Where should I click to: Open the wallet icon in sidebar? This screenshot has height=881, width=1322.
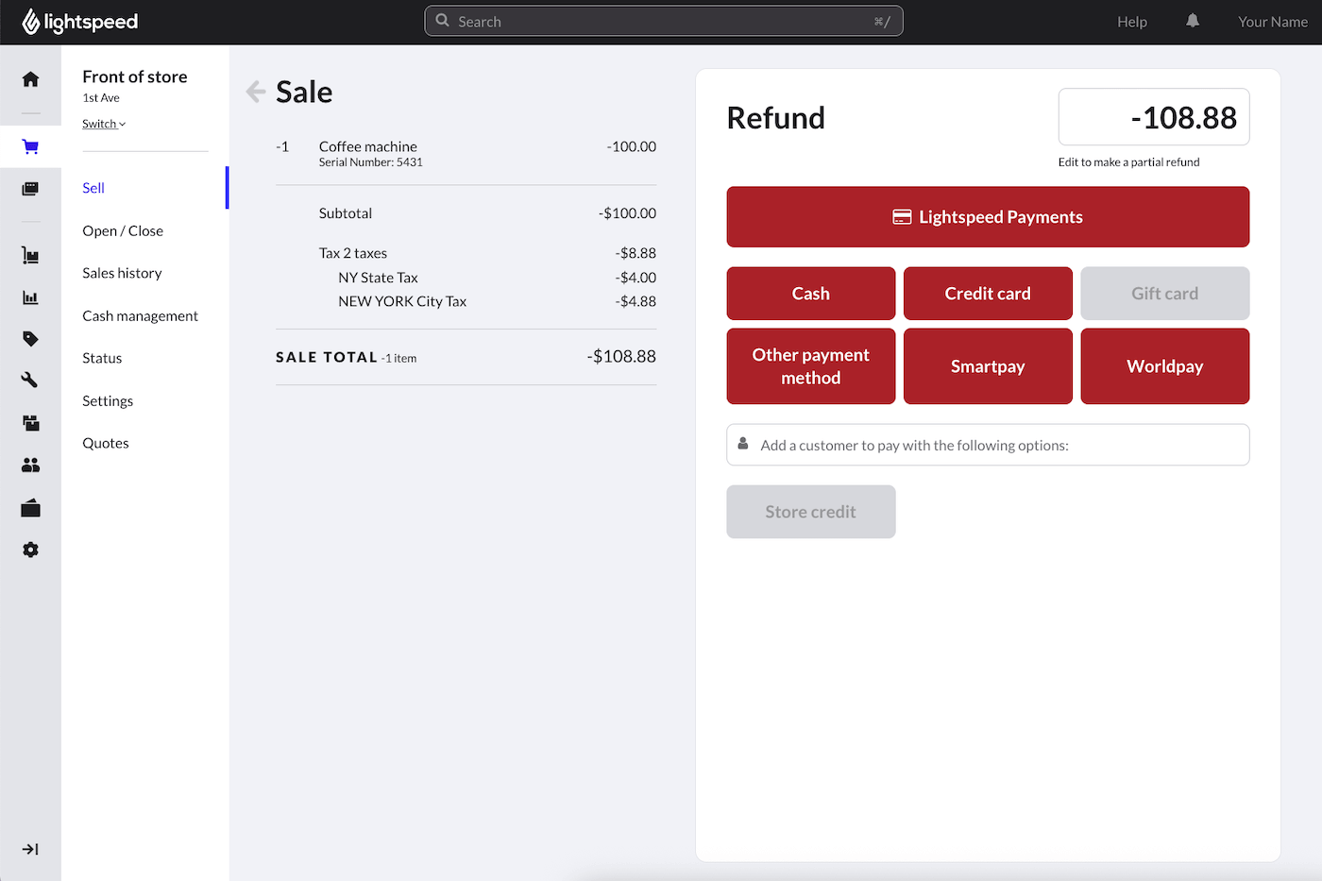coord(30,508)
